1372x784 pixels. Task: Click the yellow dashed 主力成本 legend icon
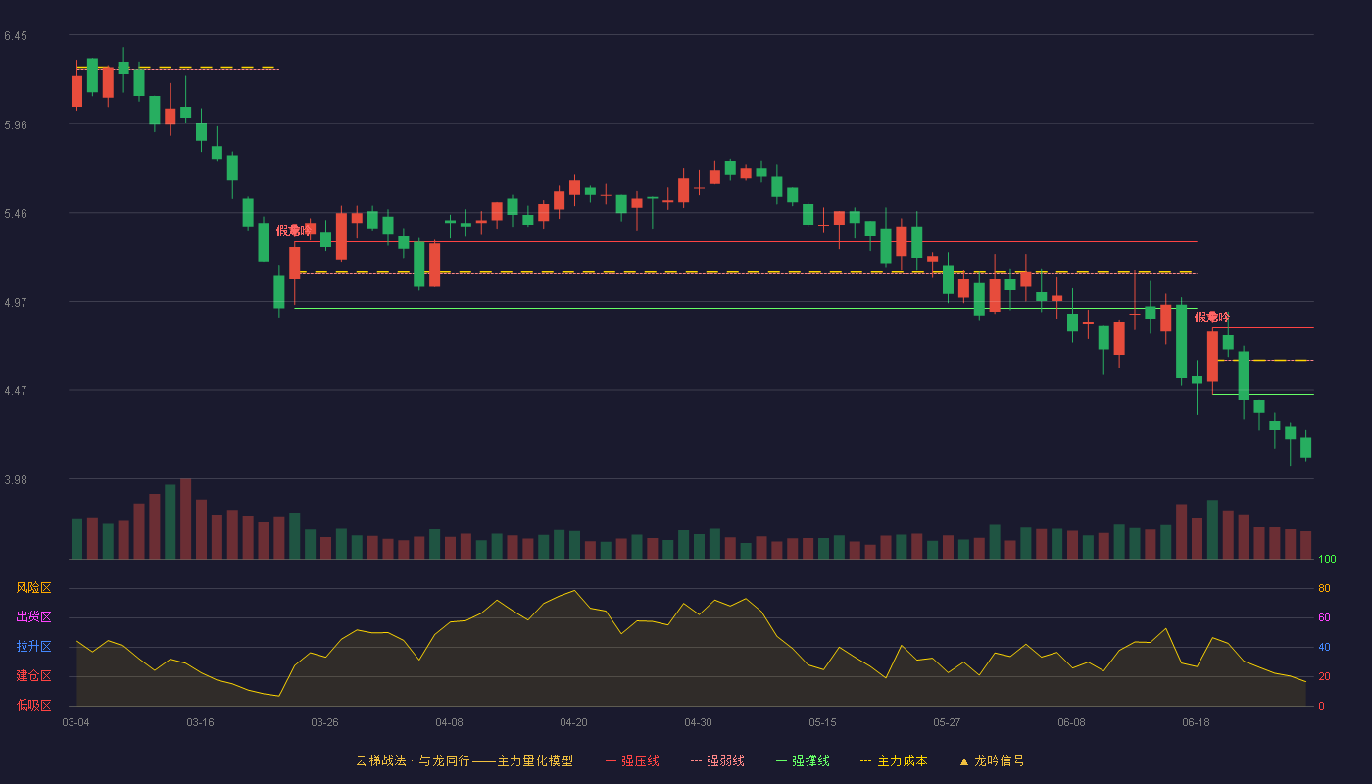click(865, 760)
